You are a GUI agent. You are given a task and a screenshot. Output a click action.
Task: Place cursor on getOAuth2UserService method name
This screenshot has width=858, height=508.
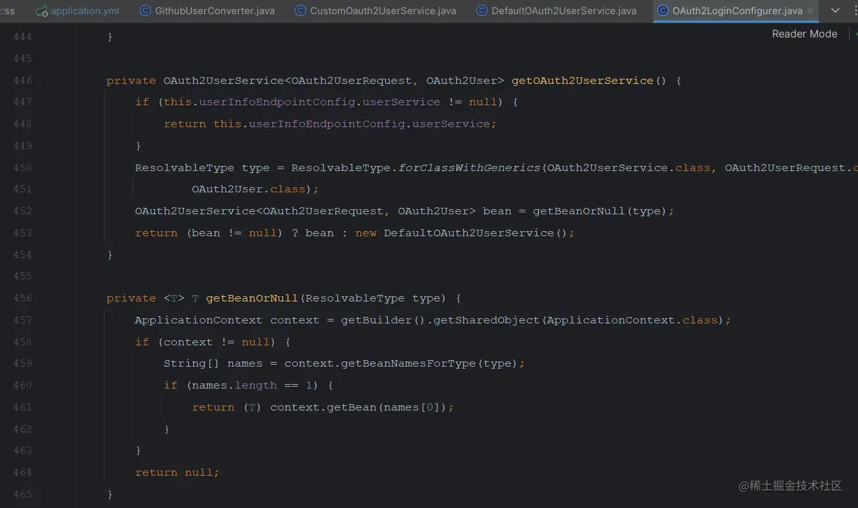tap(582, 81)
